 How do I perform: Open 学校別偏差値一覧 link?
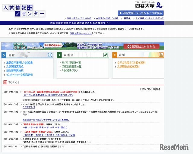click(x=71, y=67)
